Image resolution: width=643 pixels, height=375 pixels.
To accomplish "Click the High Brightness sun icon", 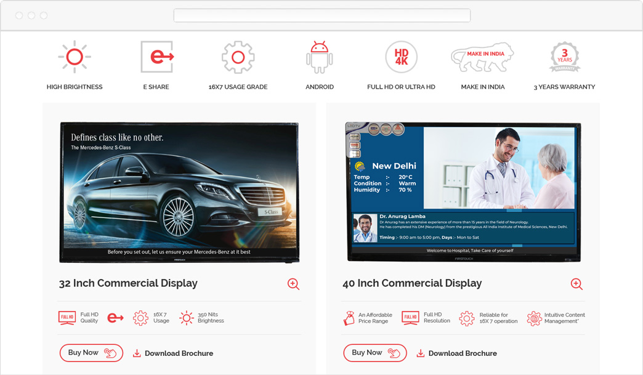I will pos(75,57).
